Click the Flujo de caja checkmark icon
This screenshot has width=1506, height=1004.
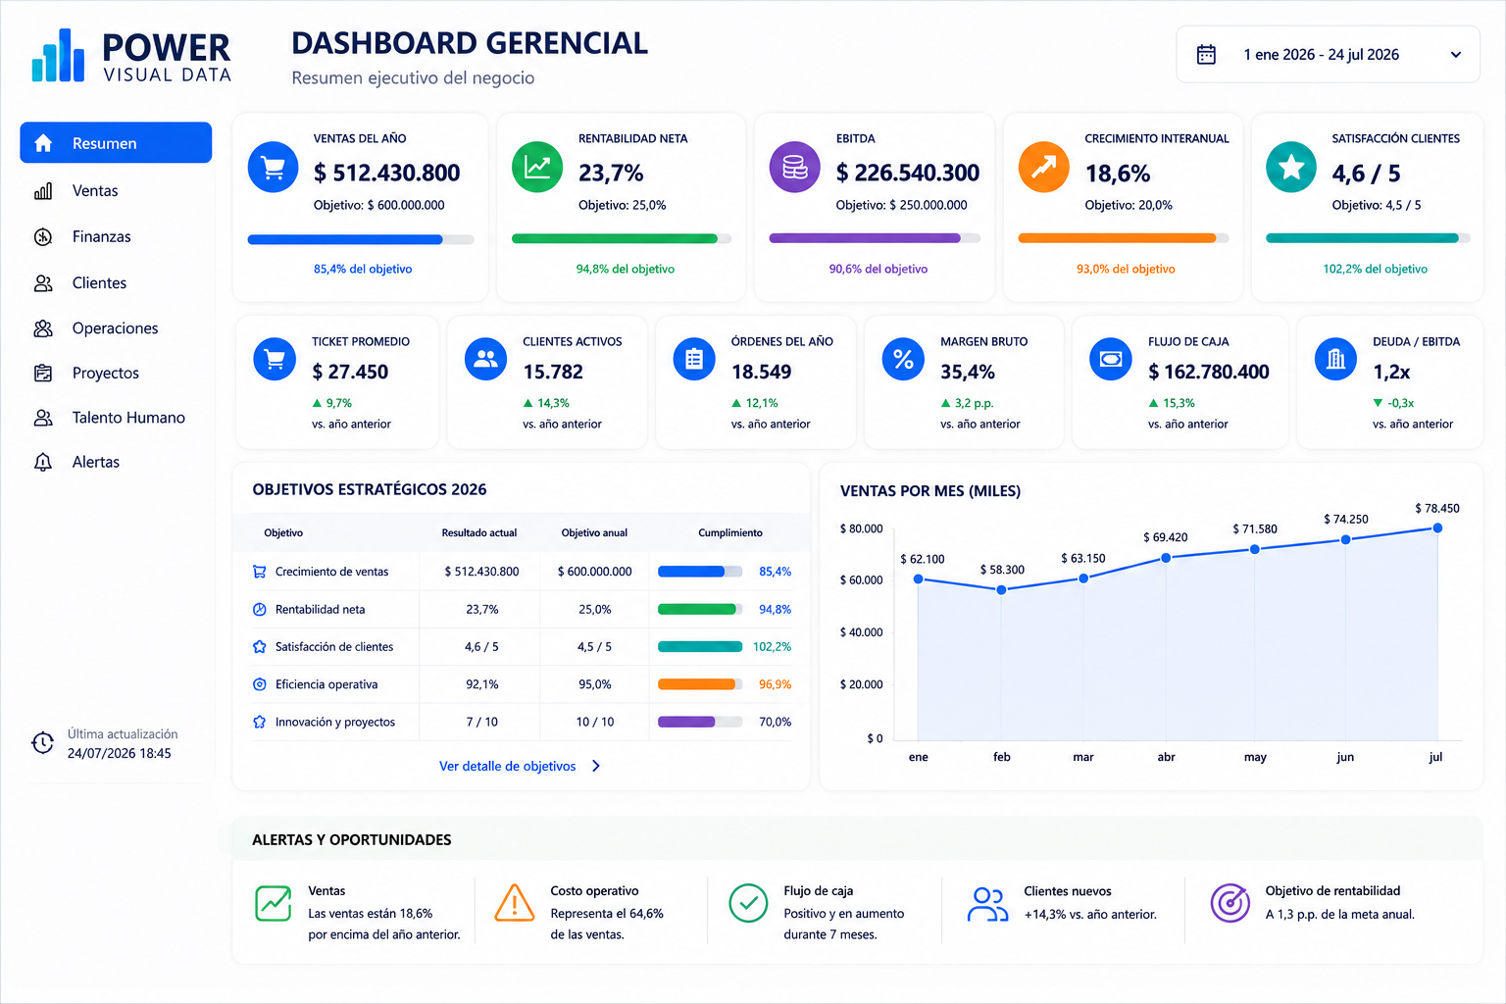click(x=748, y=903)
